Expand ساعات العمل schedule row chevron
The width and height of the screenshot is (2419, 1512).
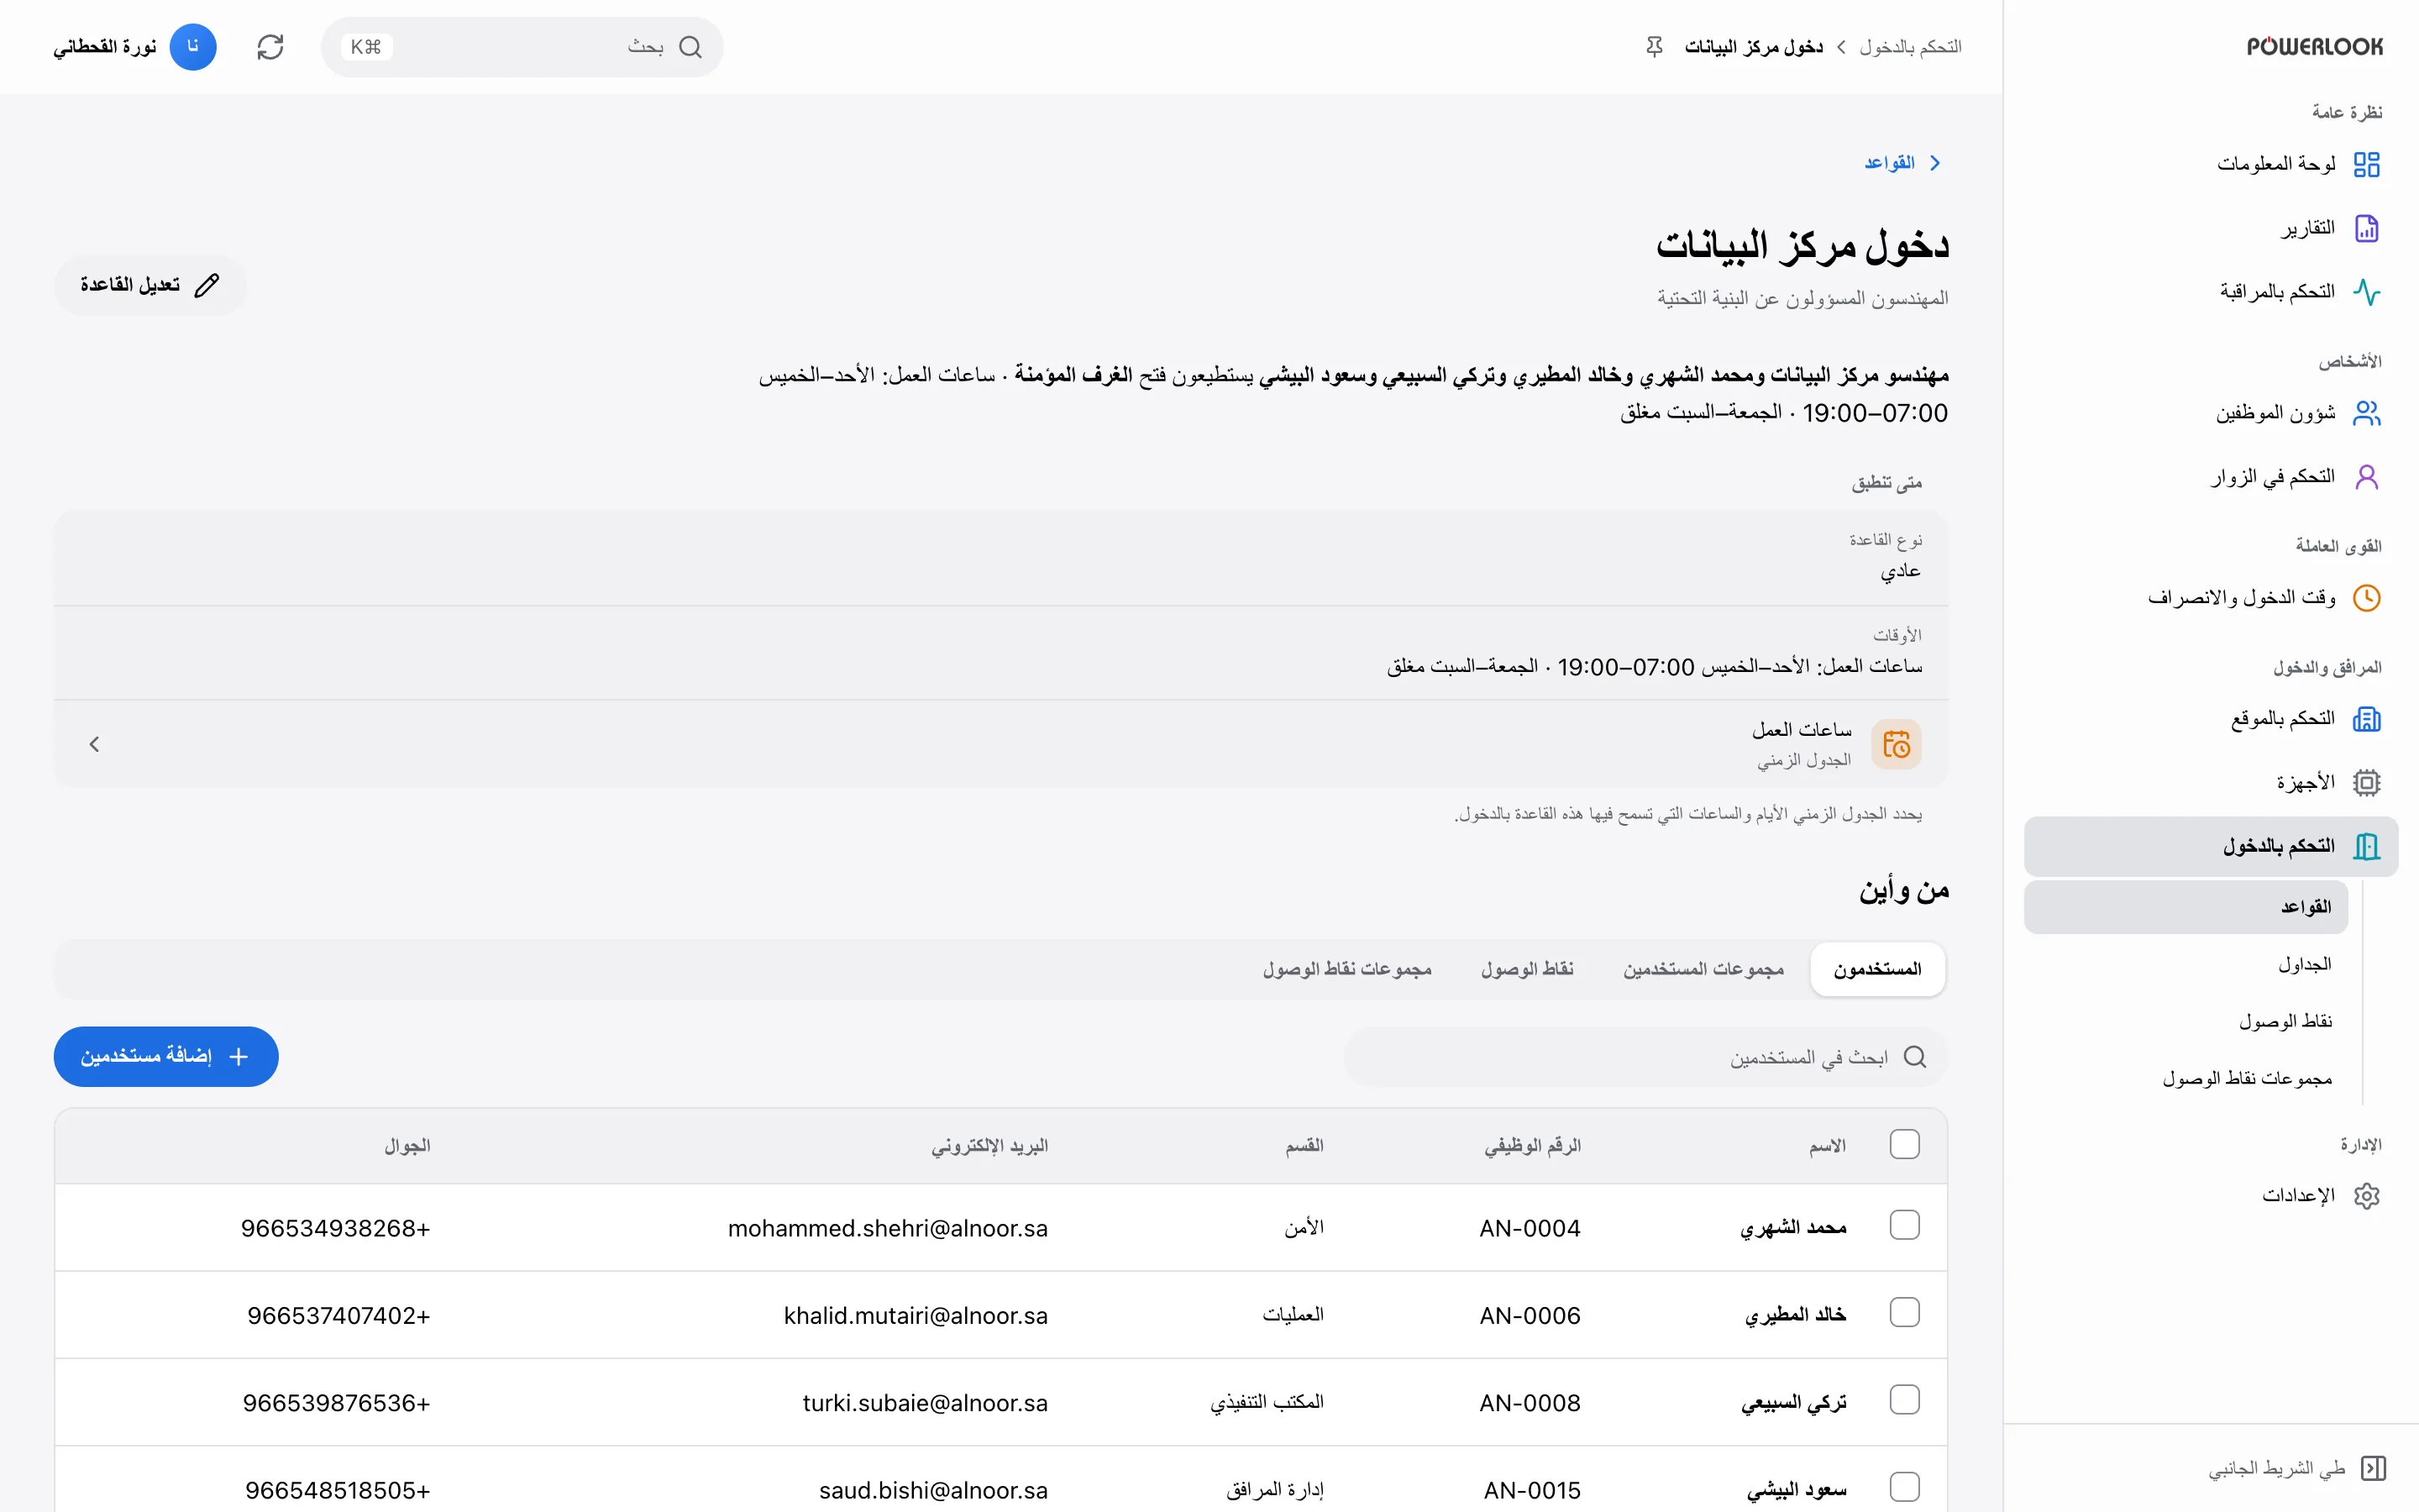click(94, 744)
